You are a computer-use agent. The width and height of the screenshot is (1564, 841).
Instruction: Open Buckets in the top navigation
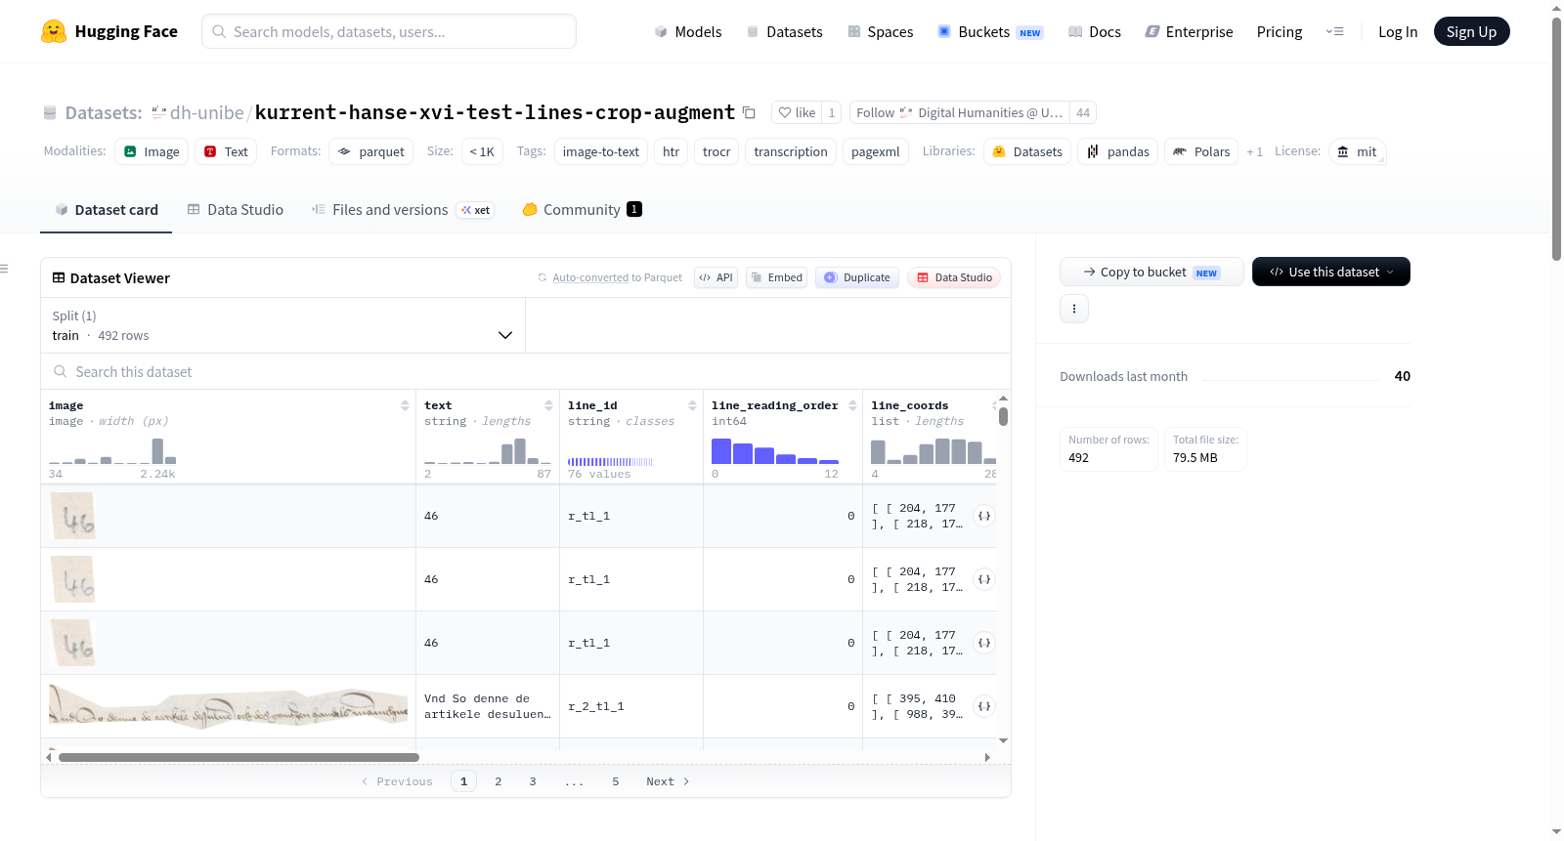point(990,31)
